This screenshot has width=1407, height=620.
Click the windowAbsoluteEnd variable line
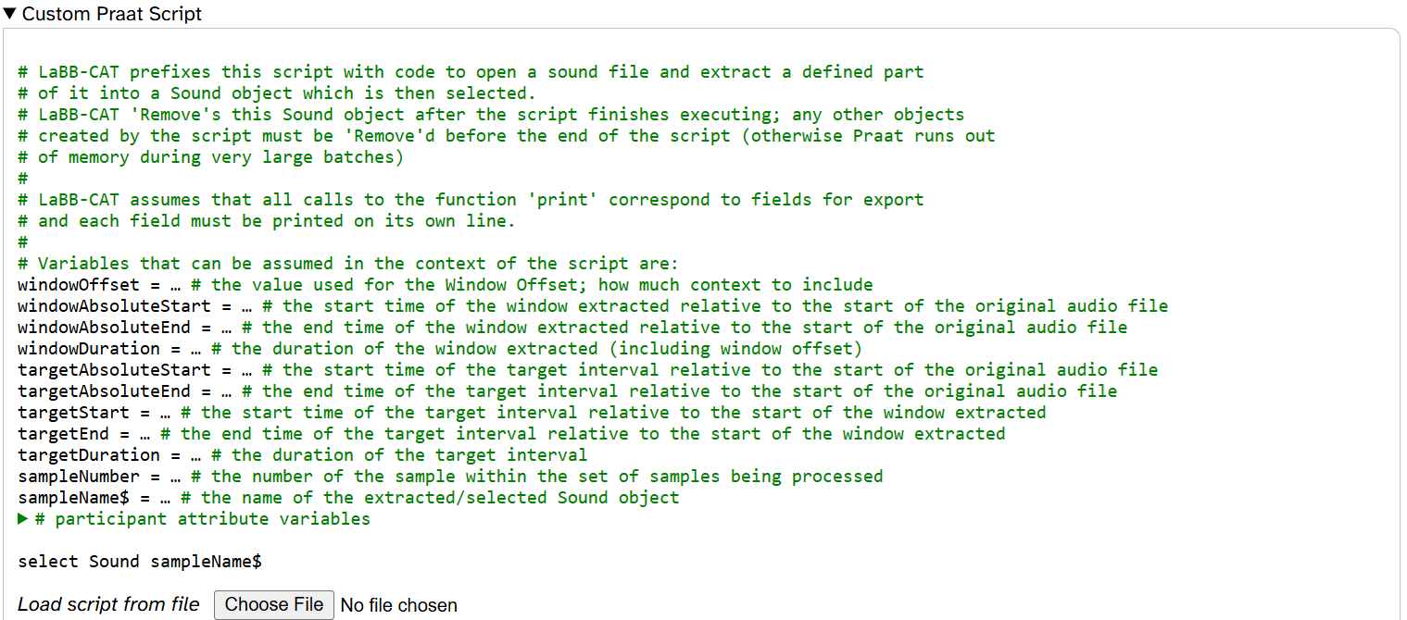[572, 328]
